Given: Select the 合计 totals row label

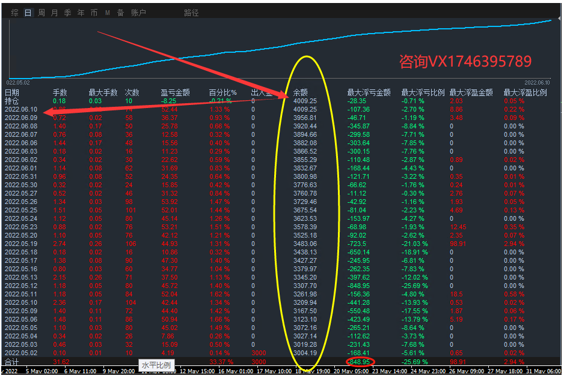Looking at the screenshot, I should coord(12,362).
